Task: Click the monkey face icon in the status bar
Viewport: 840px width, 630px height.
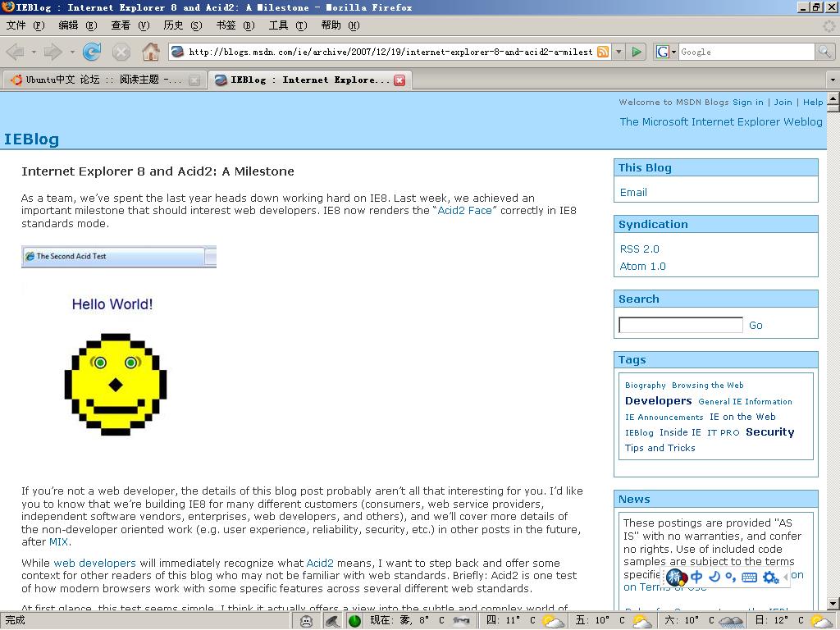Action: [307, 621]
